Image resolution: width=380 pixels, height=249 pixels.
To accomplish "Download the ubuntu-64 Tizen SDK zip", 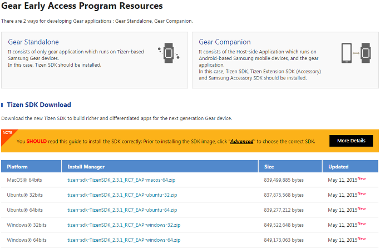I will [122, 210].
